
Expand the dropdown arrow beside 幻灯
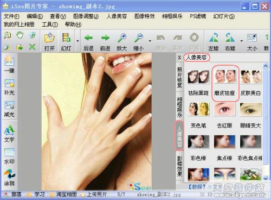[78, 41]
